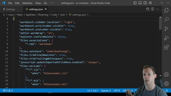The height and width of the screenshot is (96, 171).
Task: Click the "files.associations" key
Action: click(34, 40)
